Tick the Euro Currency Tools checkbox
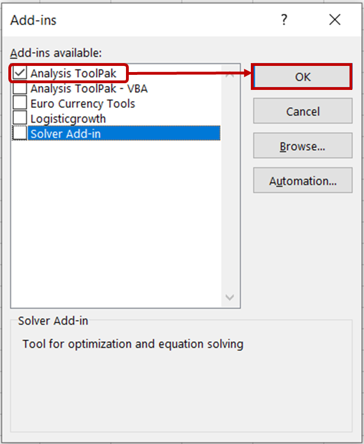The width and height of the screenshot is (364, 444). tap(20, 103)
